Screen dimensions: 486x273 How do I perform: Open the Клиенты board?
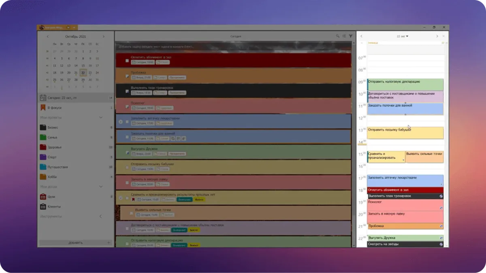click(43, 207)
